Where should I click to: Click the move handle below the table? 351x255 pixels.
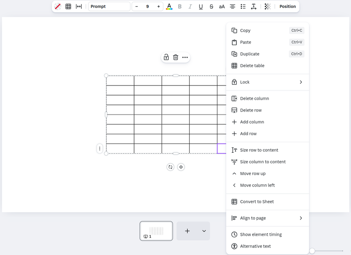click(181, 167)
